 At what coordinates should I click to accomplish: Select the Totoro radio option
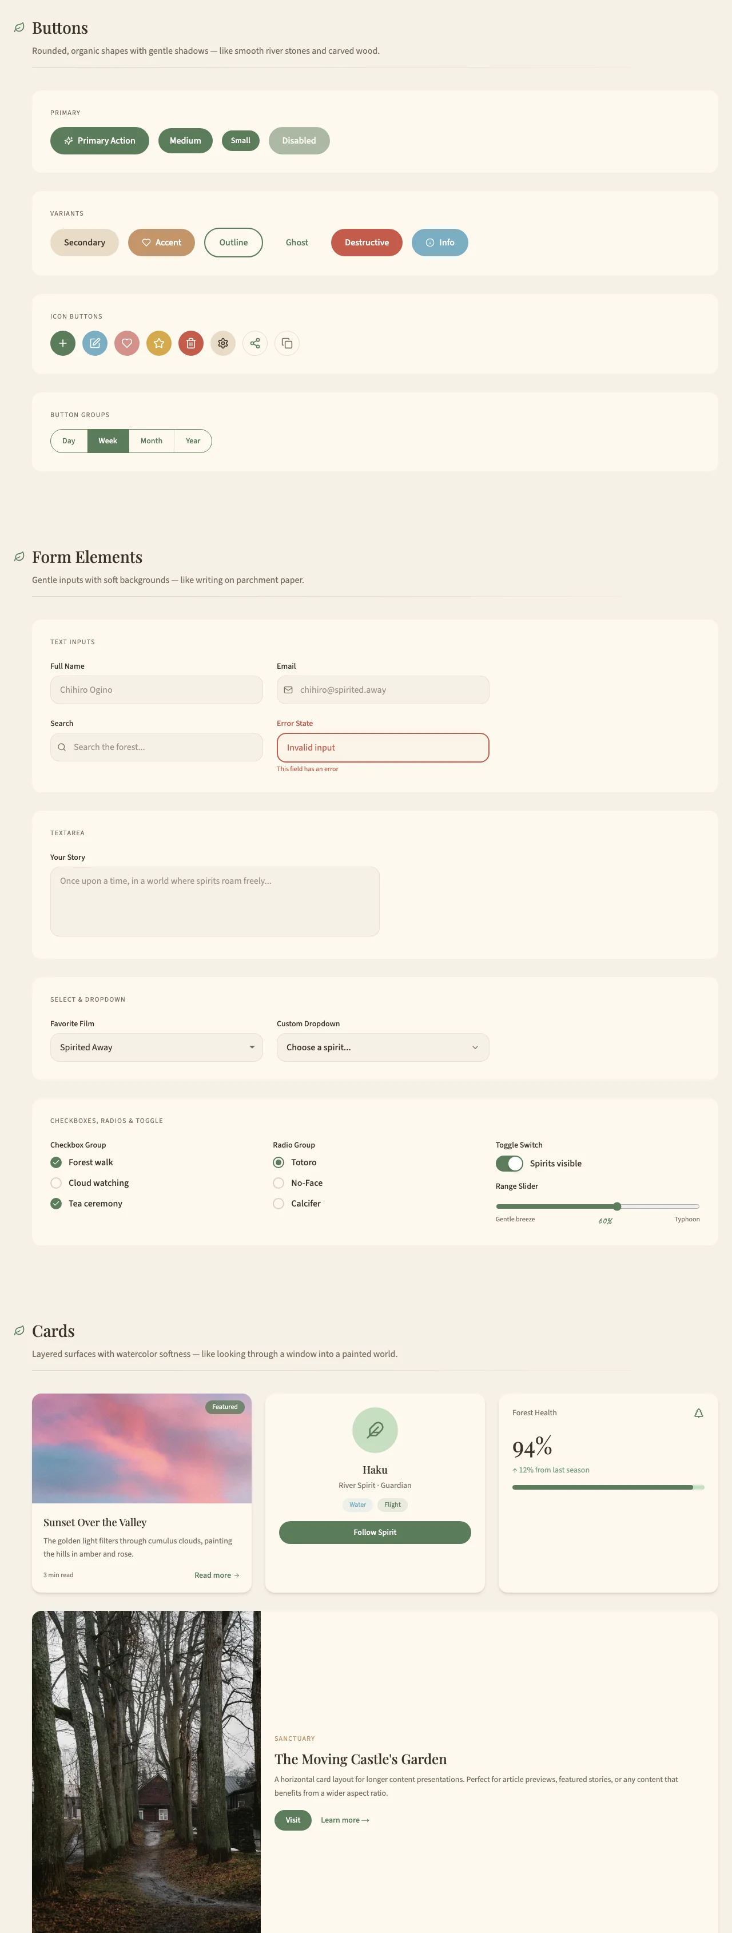279,1162
